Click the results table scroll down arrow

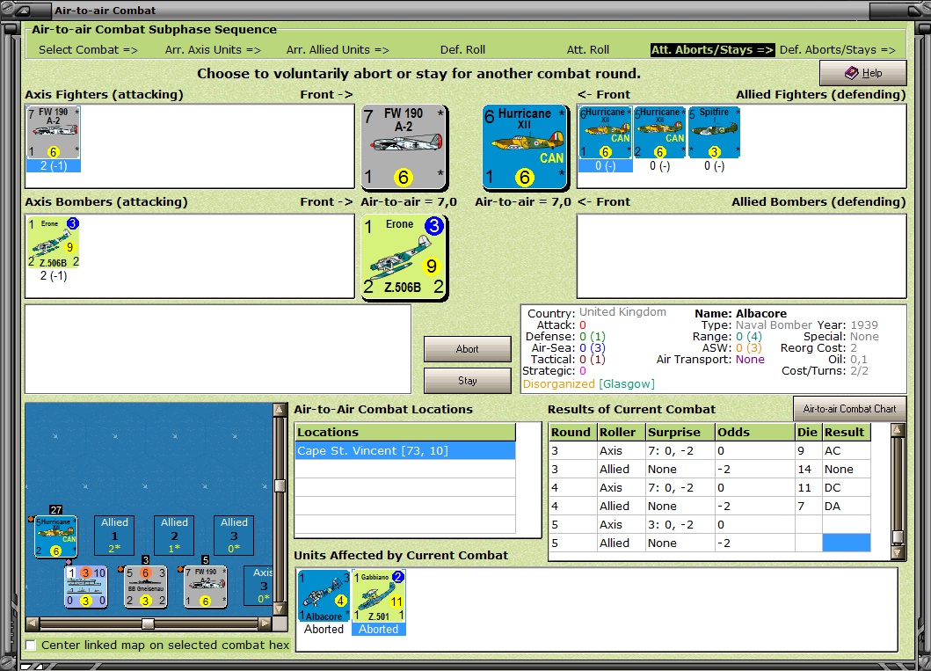898,553
